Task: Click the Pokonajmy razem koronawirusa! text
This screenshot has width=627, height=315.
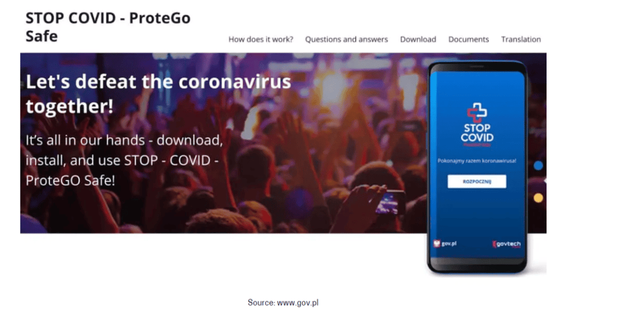Action: point(477,161)
